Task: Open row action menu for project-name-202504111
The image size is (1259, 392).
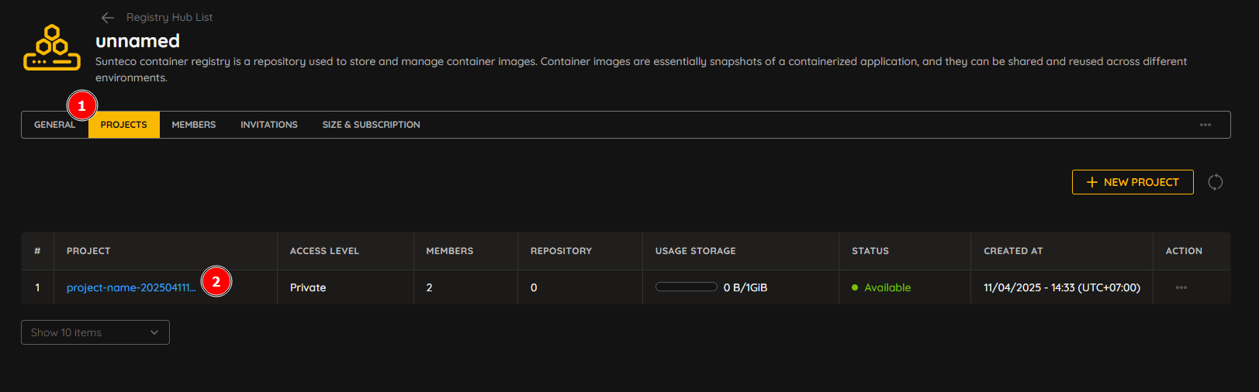Action: pos(1181,287)
